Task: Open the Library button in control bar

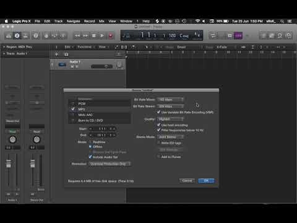Action: pyautogui.click(x=9, y=36)
